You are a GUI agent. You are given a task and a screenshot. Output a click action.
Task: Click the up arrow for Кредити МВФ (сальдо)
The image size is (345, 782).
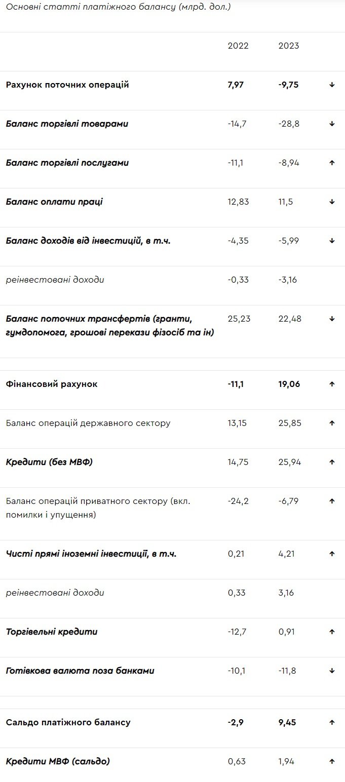[332, 762]
